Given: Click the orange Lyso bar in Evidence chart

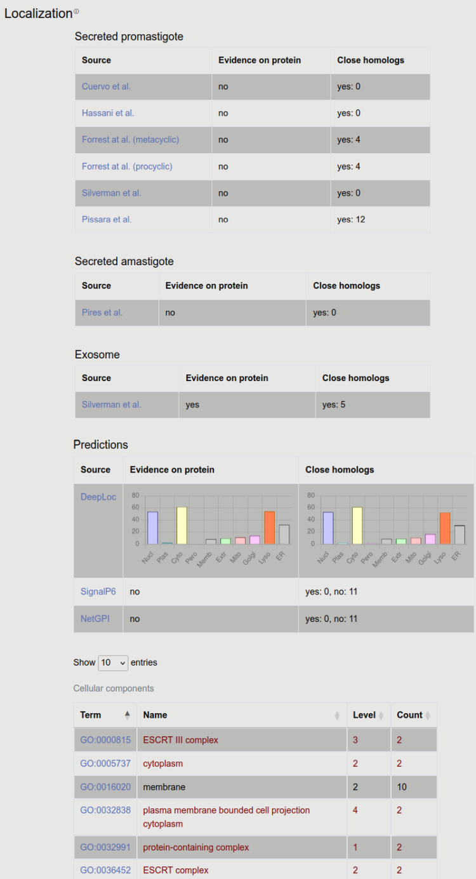Looking at the screenshot, I should 270,528.
